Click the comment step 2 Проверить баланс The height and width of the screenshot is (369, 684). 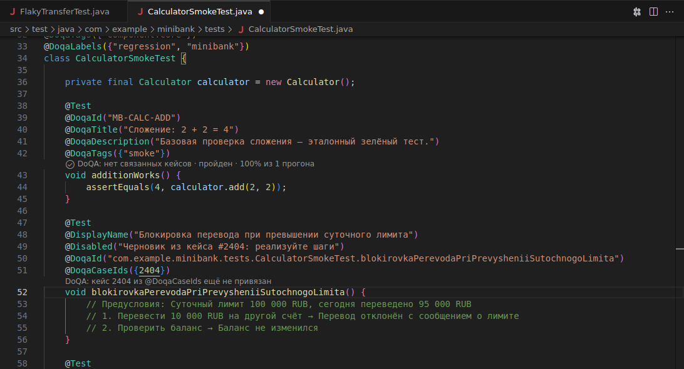[x=202, y=328]
